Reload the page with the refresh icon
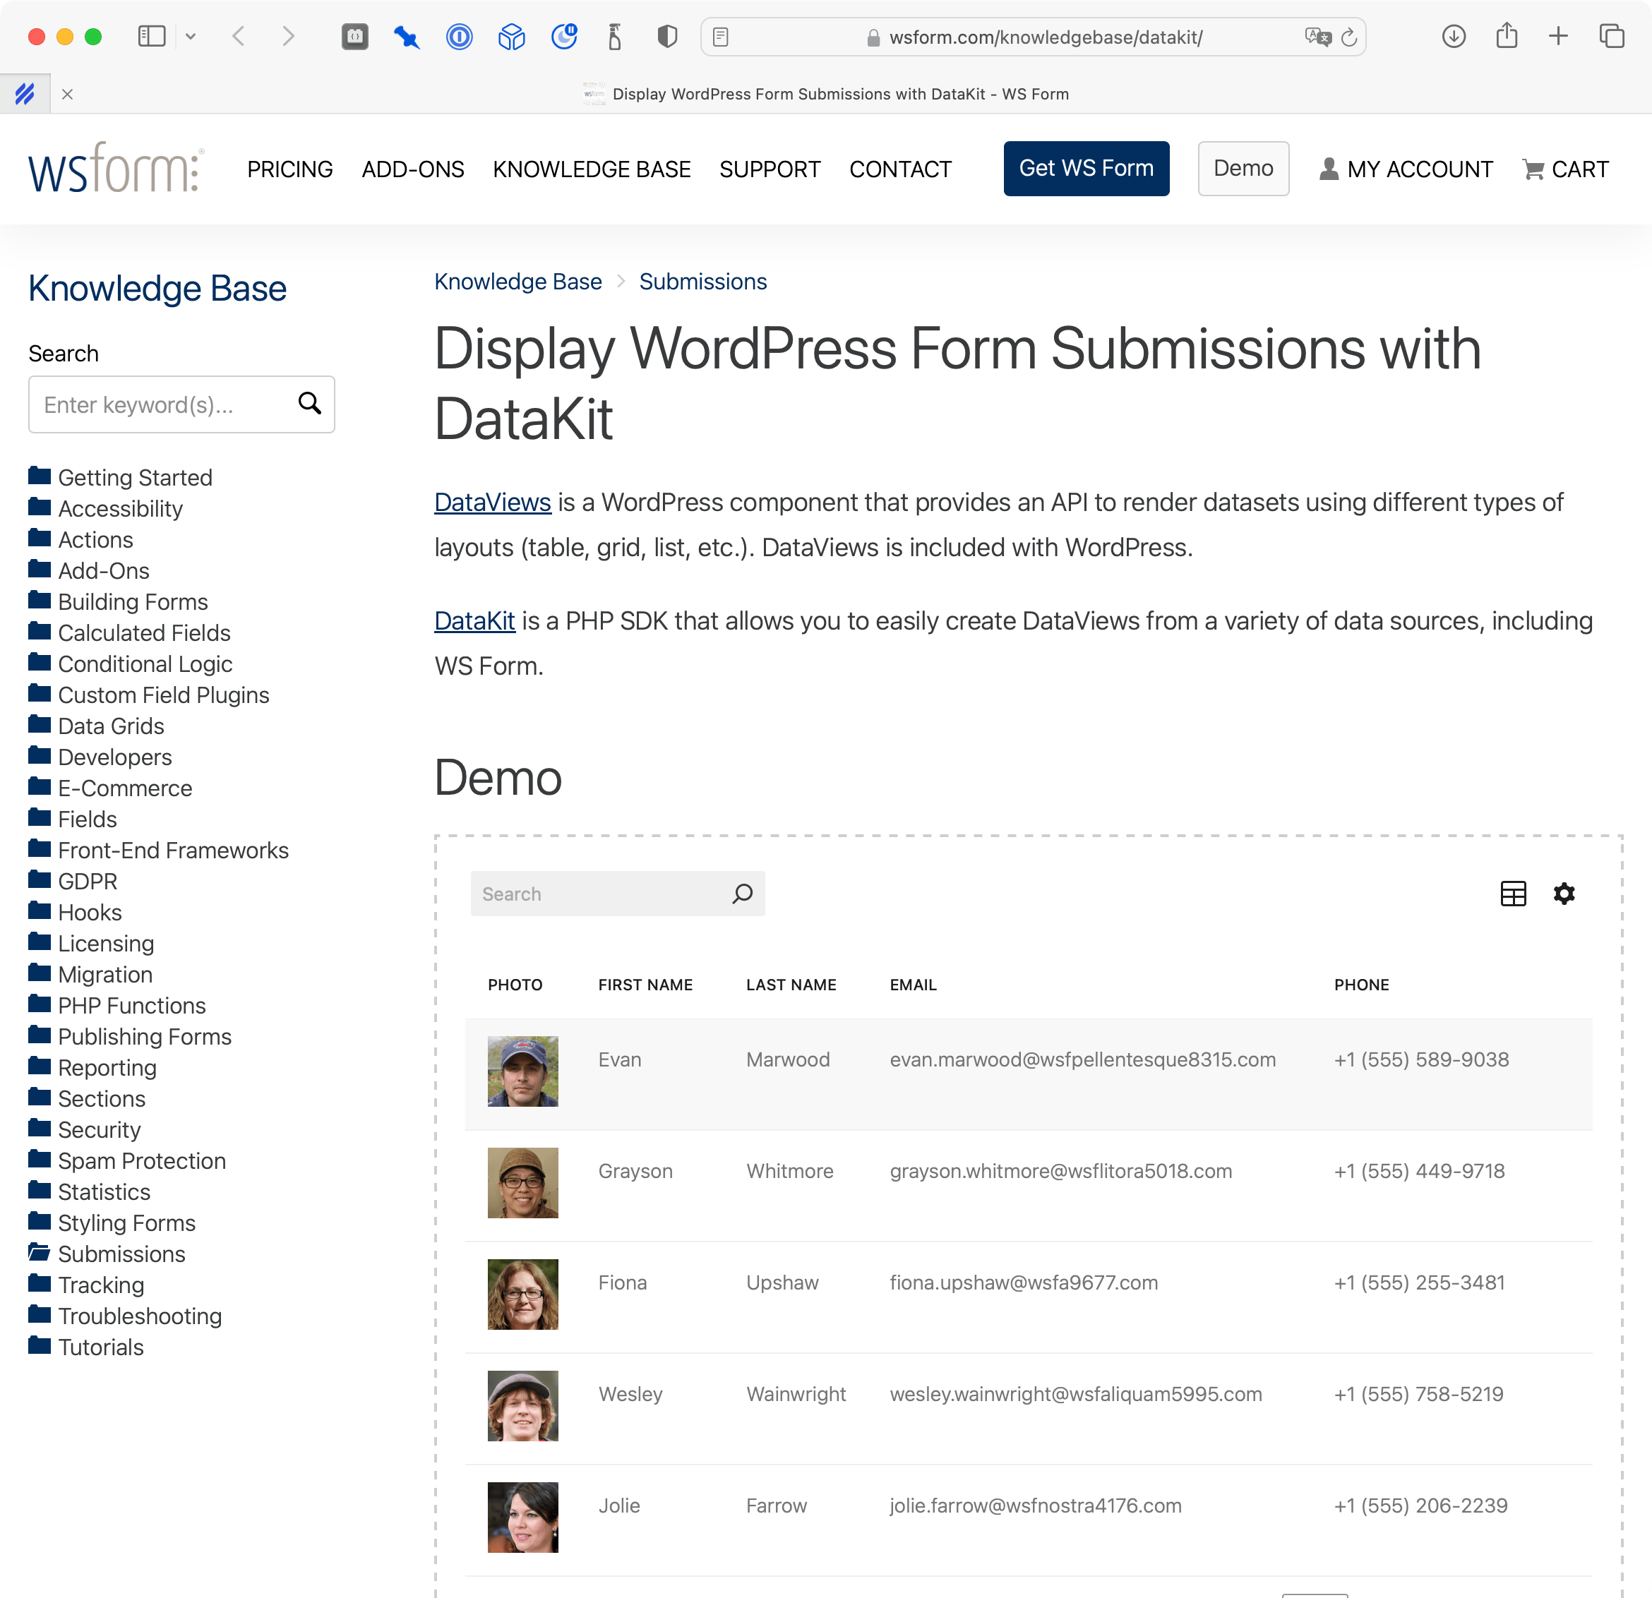 (x=1348, y=37)
